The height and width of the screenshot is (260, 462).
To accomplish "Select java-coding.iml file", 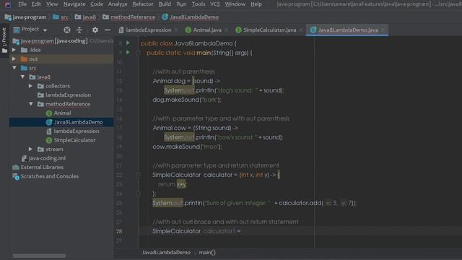I will click(x=43, y=158).
